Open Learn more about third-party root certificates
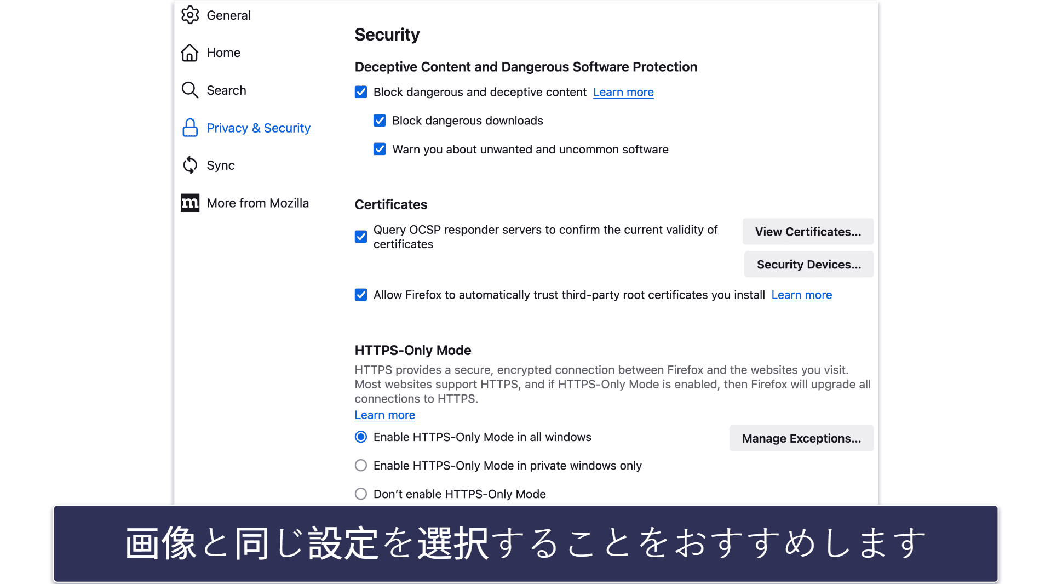 801,295
